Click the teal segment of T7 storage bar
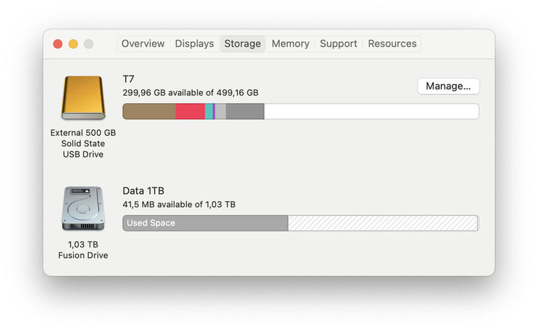Screen dimensions: 538x333 tap(208, 112)
